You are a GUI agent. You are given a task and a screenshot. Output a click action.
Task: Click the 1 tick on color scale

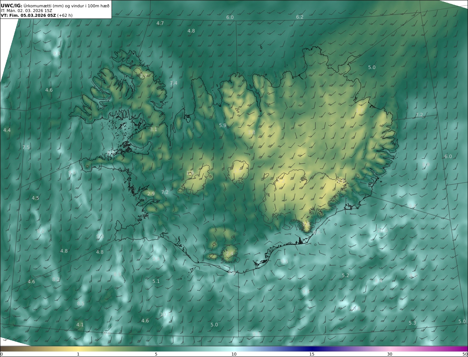pyautogui.click(x=78, y=354)
